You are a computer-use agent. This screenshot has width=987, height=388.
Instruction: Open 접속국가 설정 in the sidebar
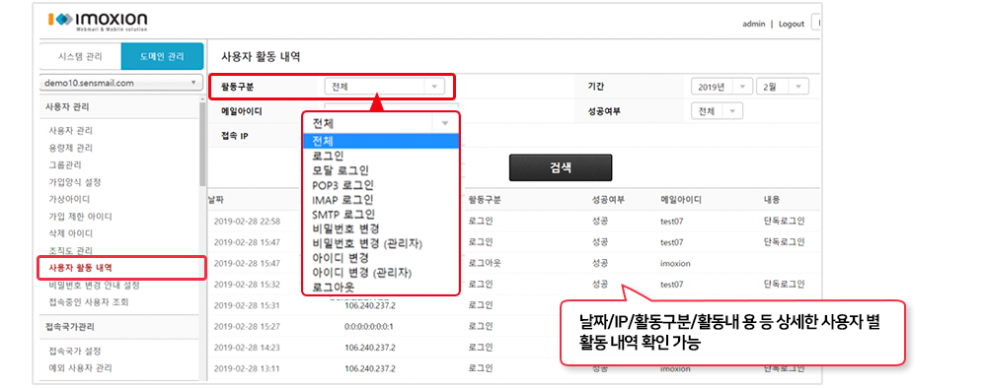tap(75, 351)
